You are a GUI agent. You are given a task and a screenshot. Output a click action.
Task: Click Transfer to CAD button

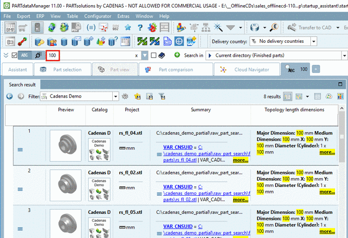click(x=309, y=27)
